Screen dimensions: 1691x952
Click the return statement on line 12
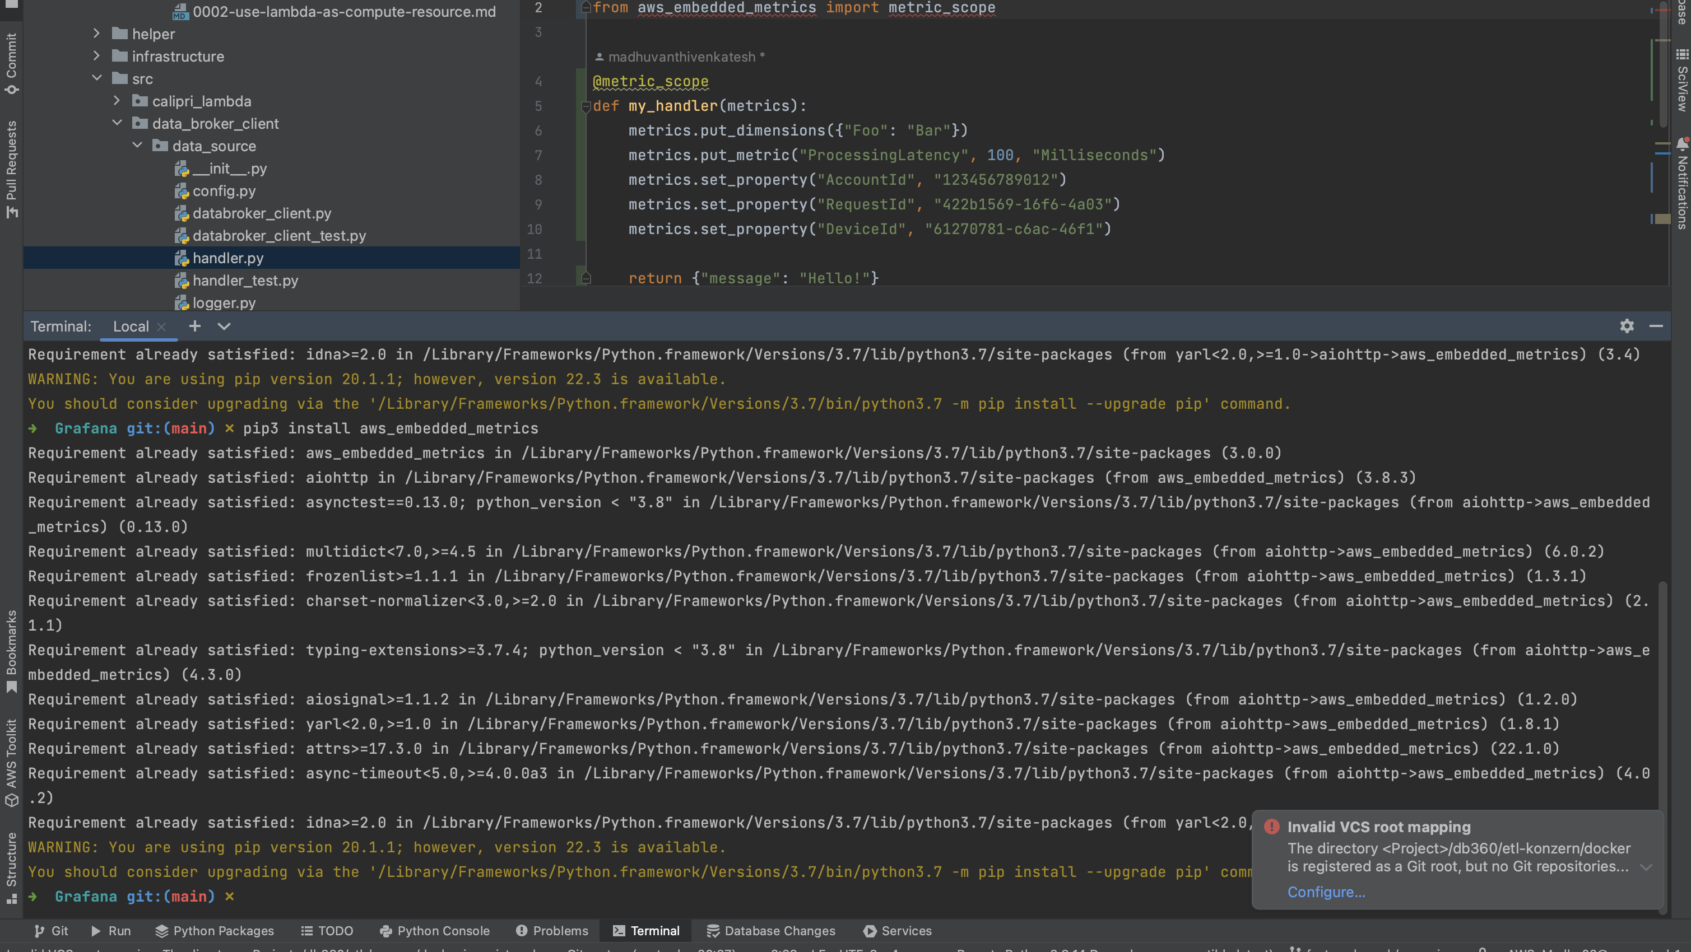pyautogui.click(x=753, y=278)
